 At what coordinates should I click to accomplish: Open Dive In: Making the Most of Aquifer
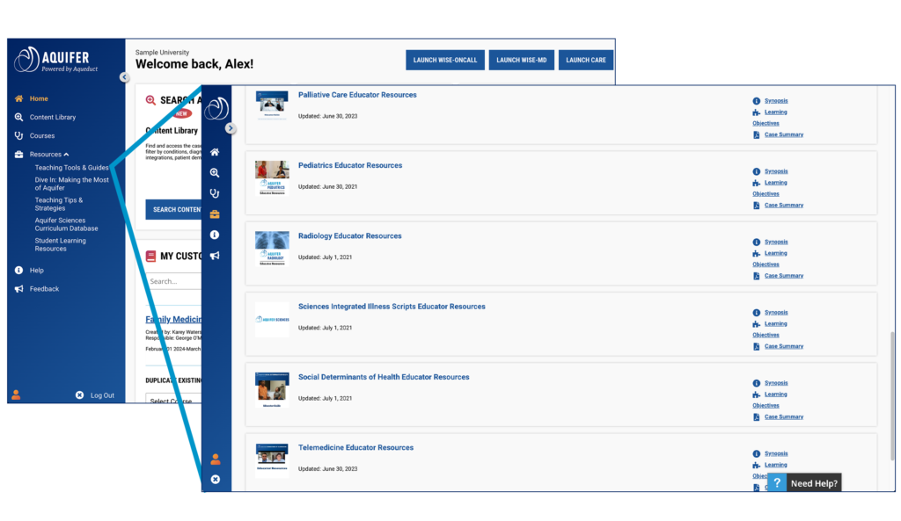click(71, 184)
